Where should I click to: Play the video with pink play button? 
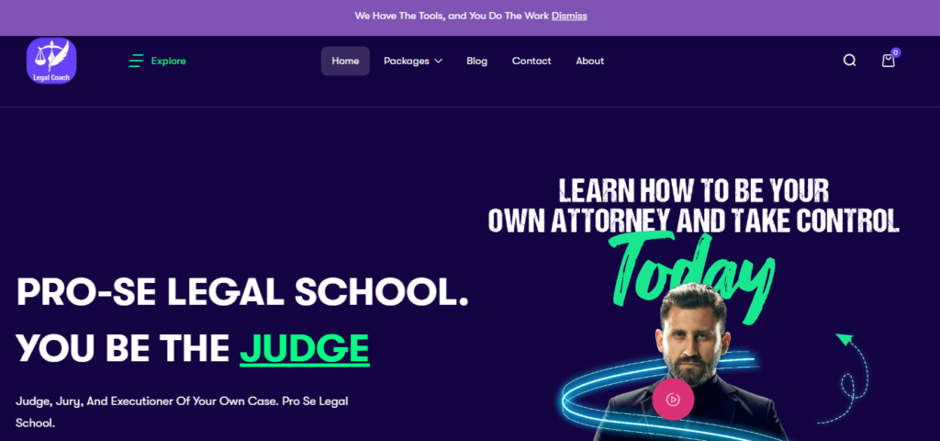click(x=673, y=399)
